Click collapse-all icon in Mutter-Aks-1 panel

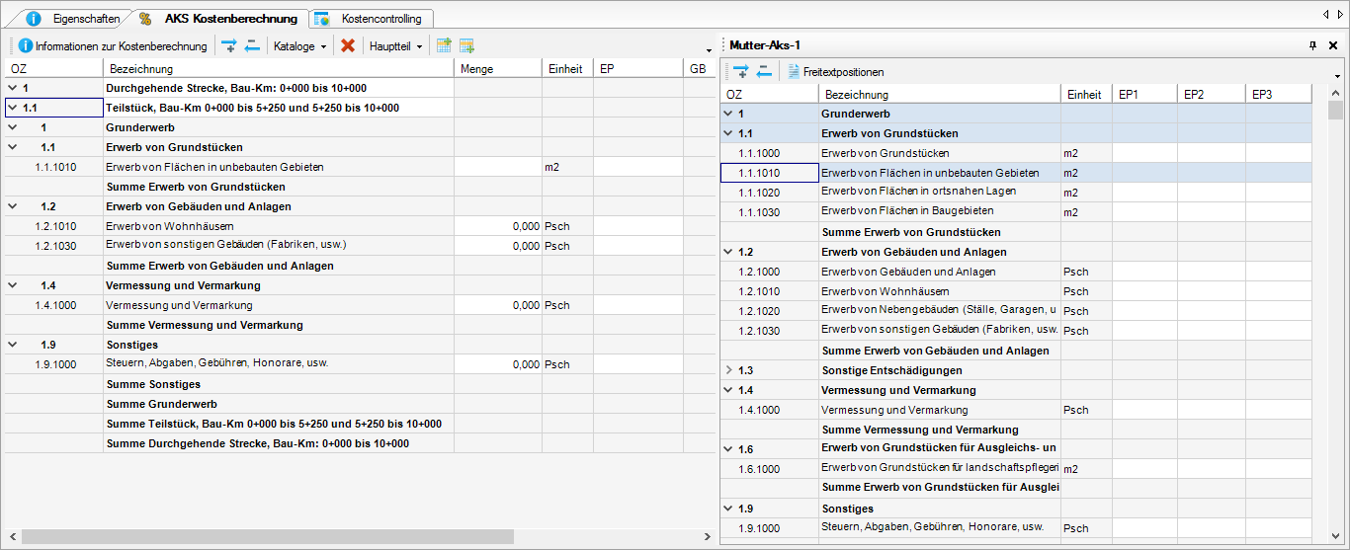click(x=765, y=71)
